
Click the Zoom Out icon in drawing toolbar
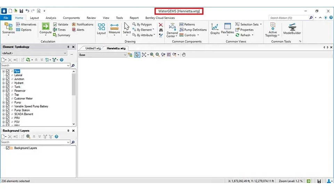(157, 54)
